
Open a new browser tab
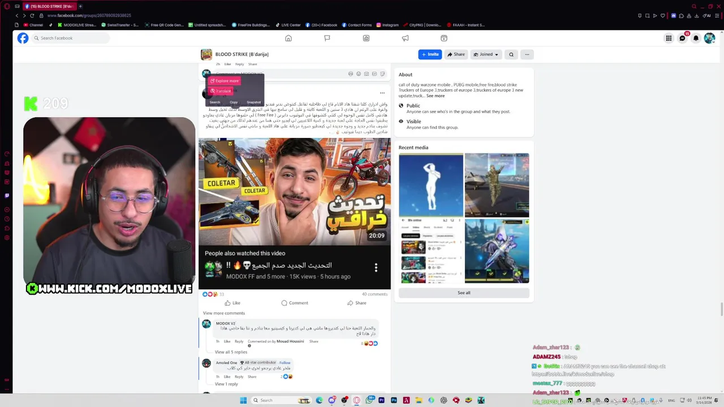tap(80, 6)
